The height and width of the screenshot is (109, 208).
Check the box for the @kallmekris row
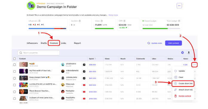point(15,65)
